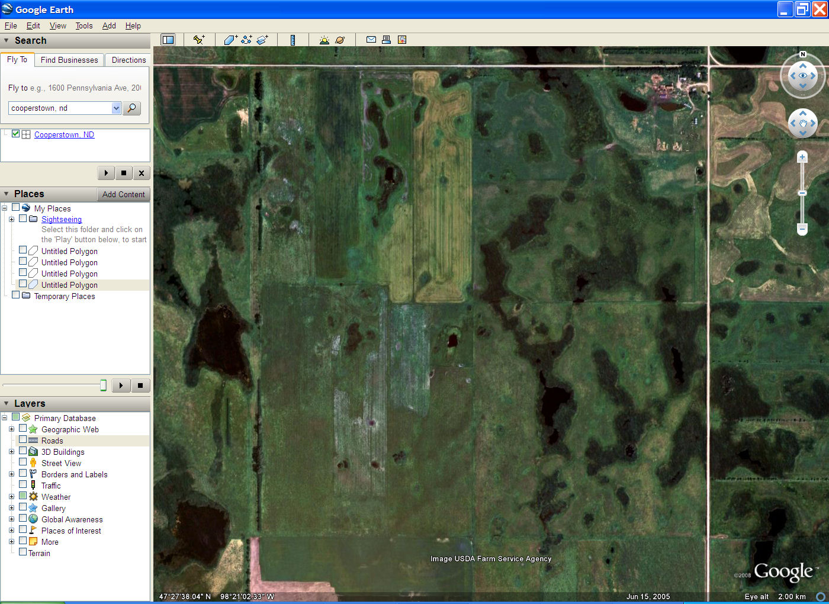The height and width of the screenshot is (604, 829).
Task: Expand the Geographic Web layer
Action: click(x=11, y=429)
